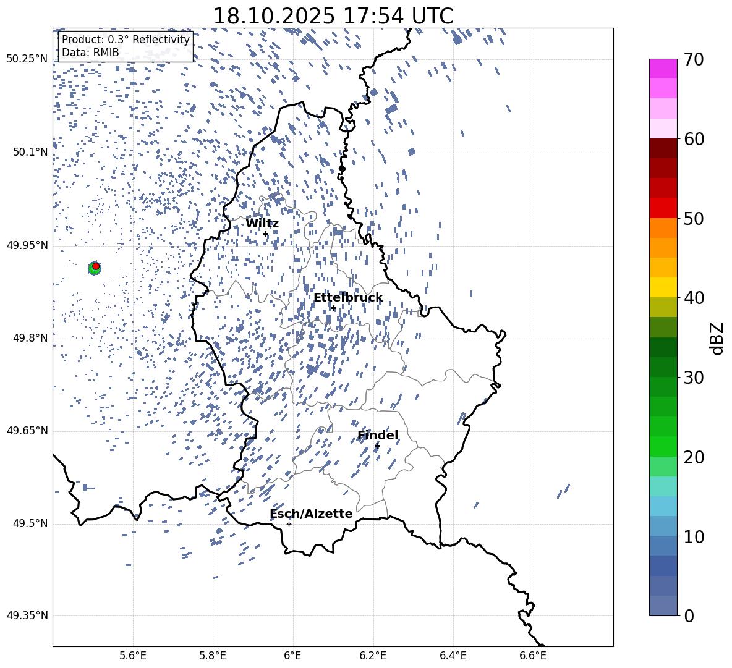Click the 50.1°N latitude label
This screenshot has height=668, width=732.
click(30, 152)
